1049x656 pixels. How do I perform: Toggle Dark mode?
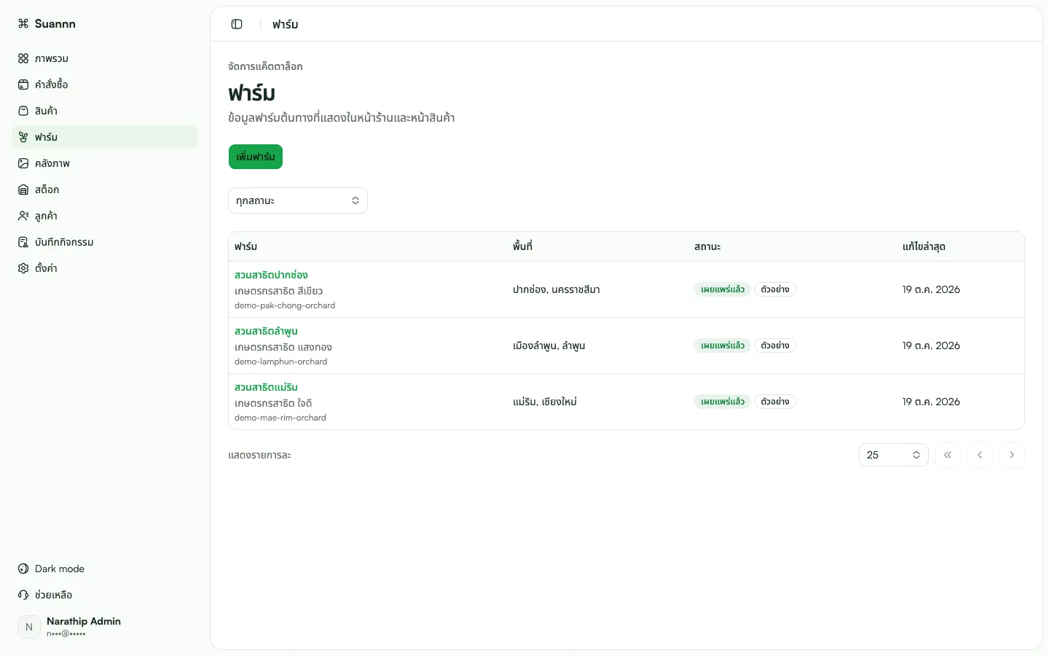click(105, 569)
